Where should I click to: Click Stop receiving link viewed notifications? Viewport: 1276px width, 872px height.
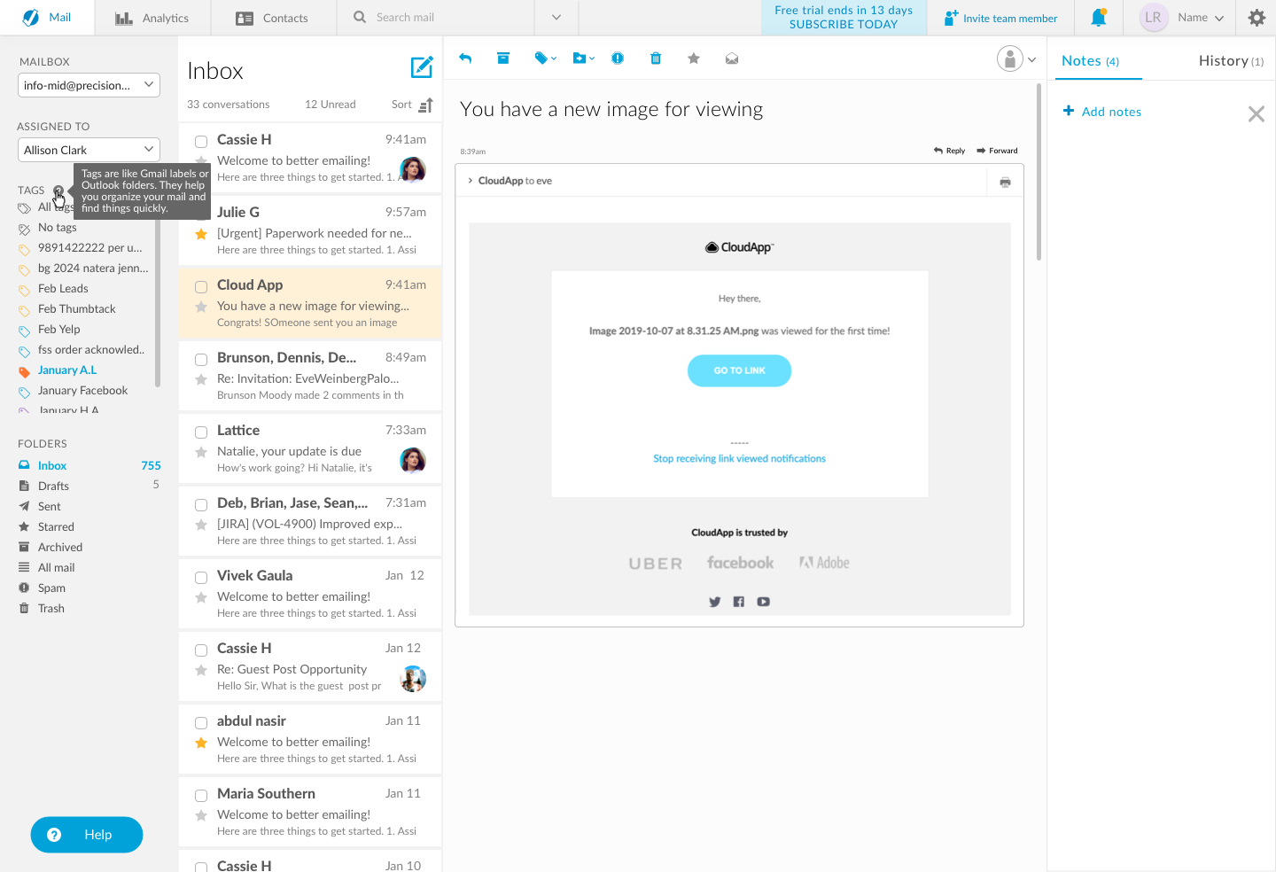(x=739, y=459)
